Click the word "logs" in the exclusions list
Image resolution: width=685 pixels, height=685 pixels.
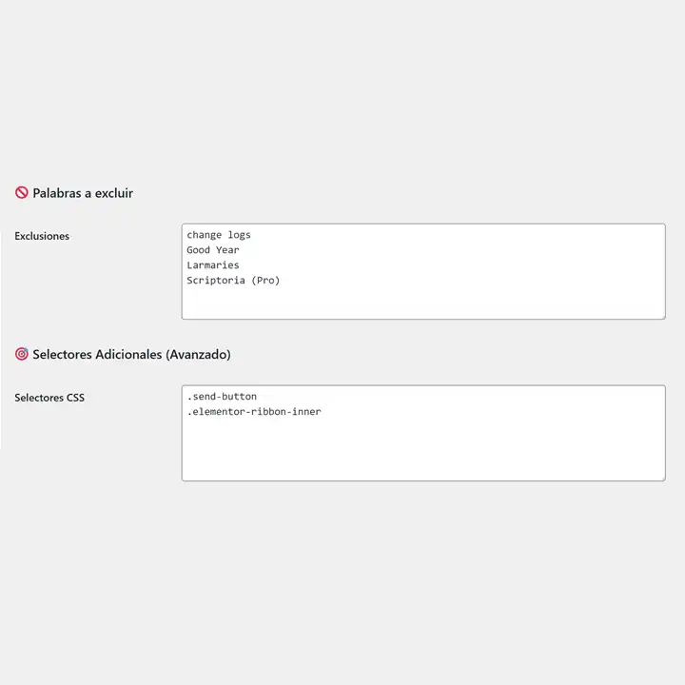click(x=239, y=235)
